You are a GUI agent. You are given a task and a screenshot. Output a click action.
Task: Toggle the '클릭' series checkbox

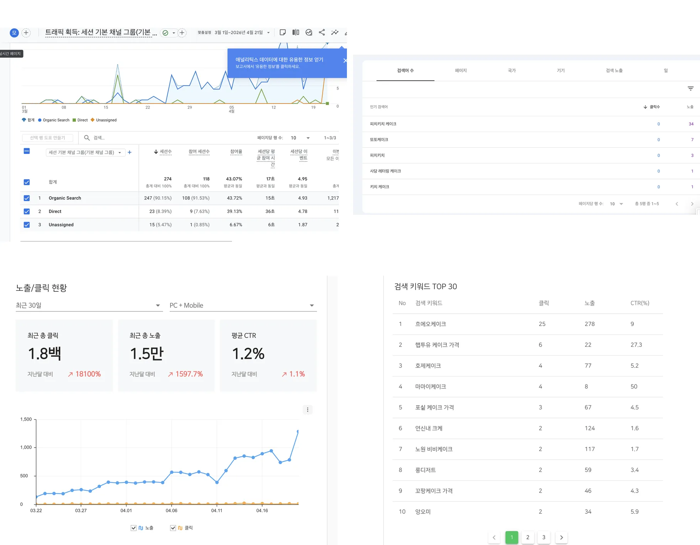tap(173, 528)
